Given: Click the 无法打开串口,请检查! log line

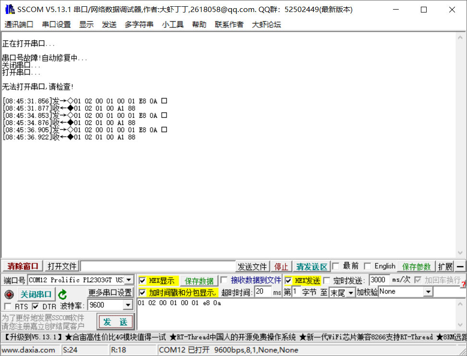Looking at the screenshot, I should click(37, 86).
